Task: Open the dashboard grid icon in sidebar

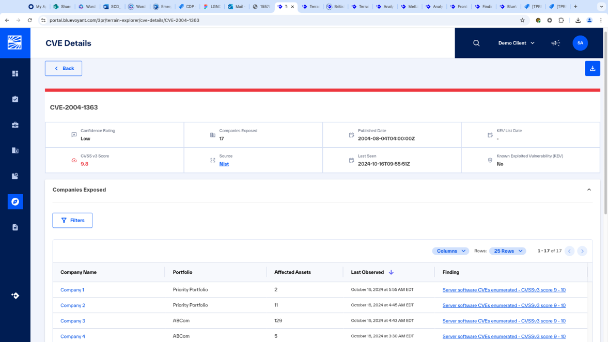Action: click(x=15, y=73)
